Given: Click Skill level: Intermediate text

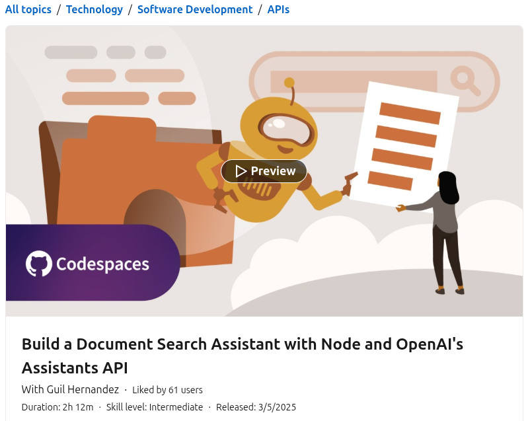Looking at the screenshot, I should click(x=155, y=407).
